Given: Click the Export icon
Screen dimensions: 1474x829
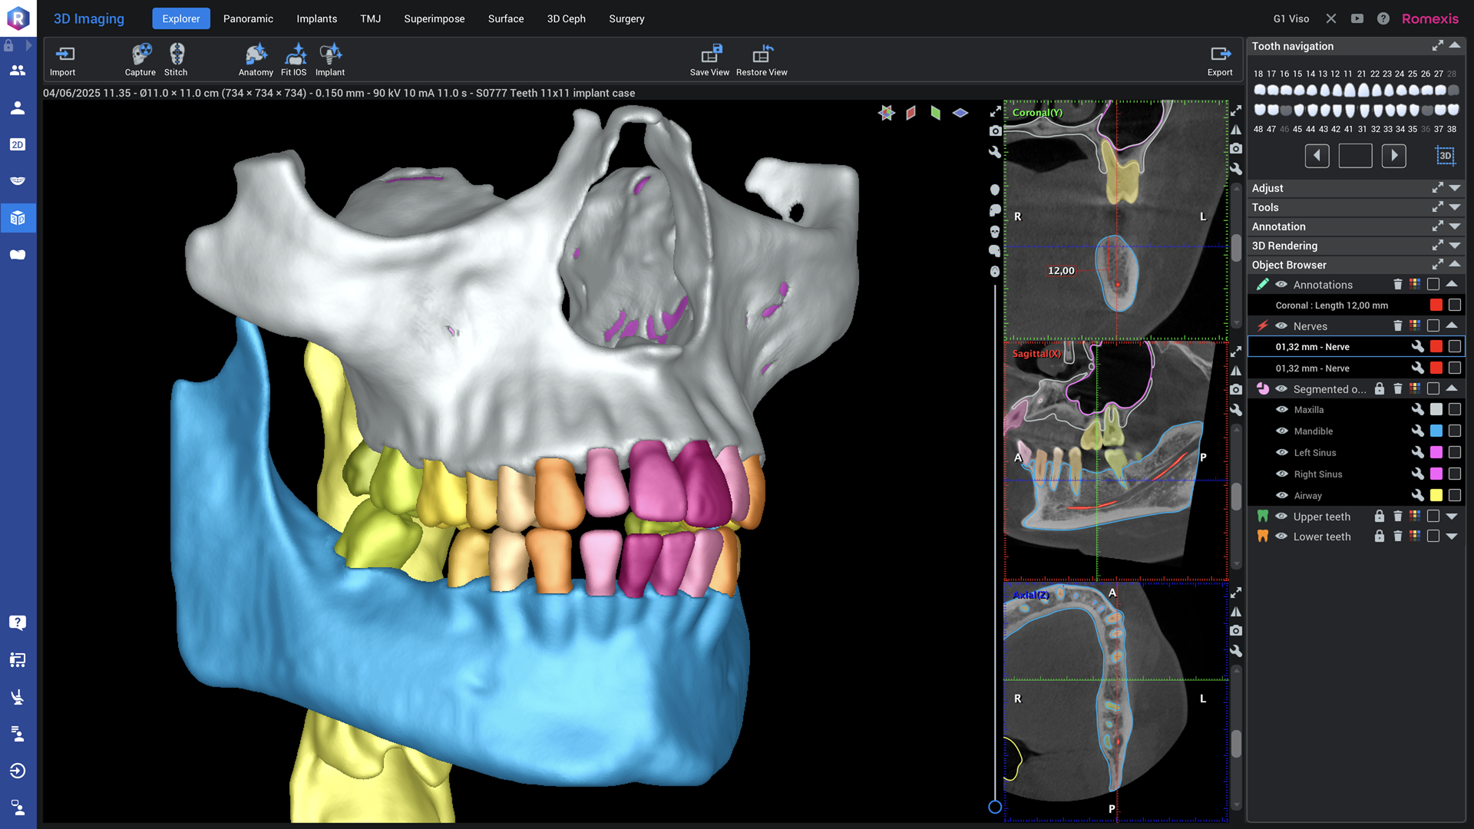Looking at the screenshot, I should pos(1220,54).
